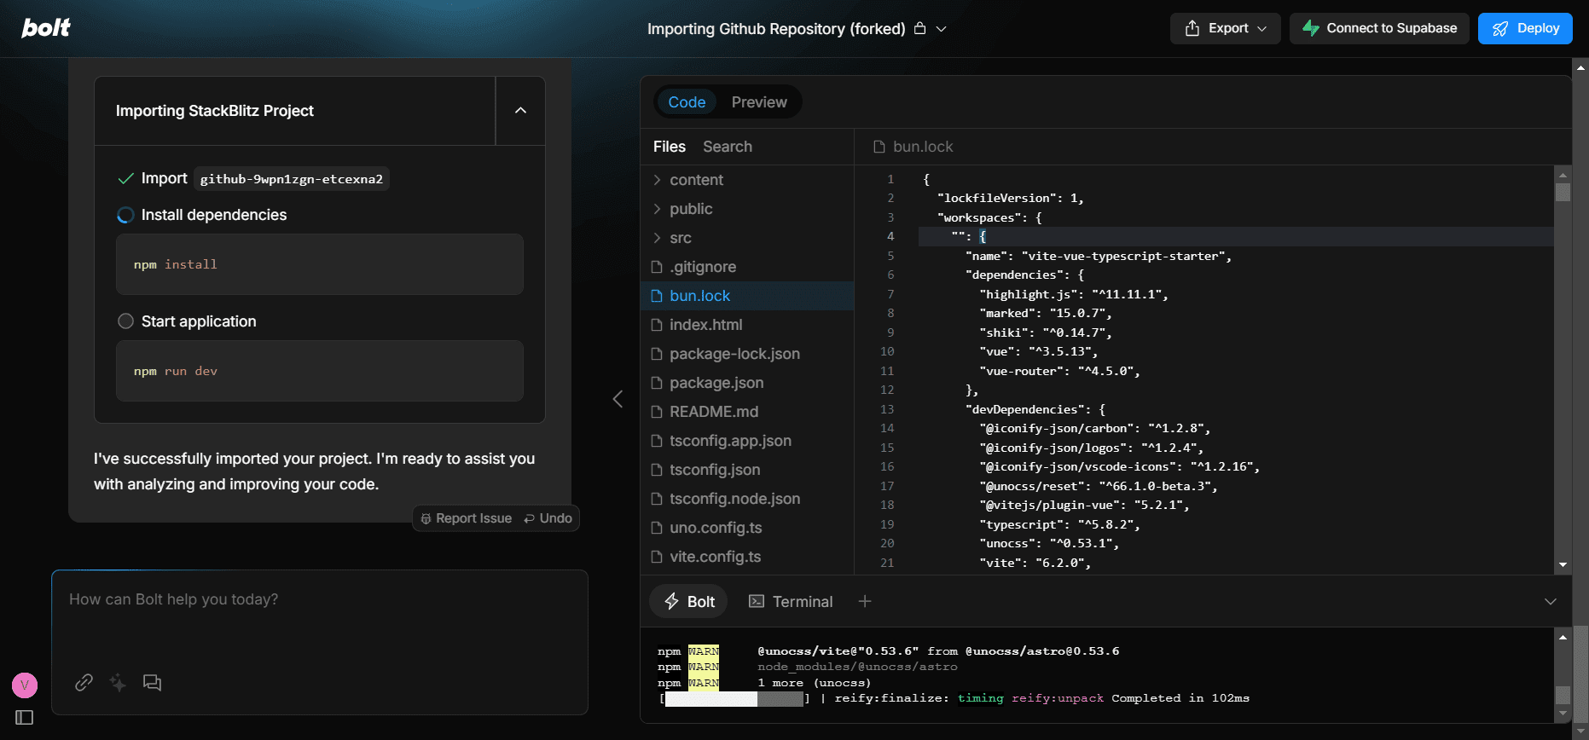
Task: Open tsconfig.app.json file
Action: pos(747,441)
